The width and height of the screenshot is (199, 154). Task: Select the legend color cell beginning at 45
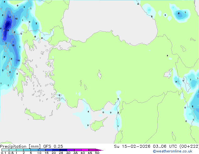click(x=92, y=150)
